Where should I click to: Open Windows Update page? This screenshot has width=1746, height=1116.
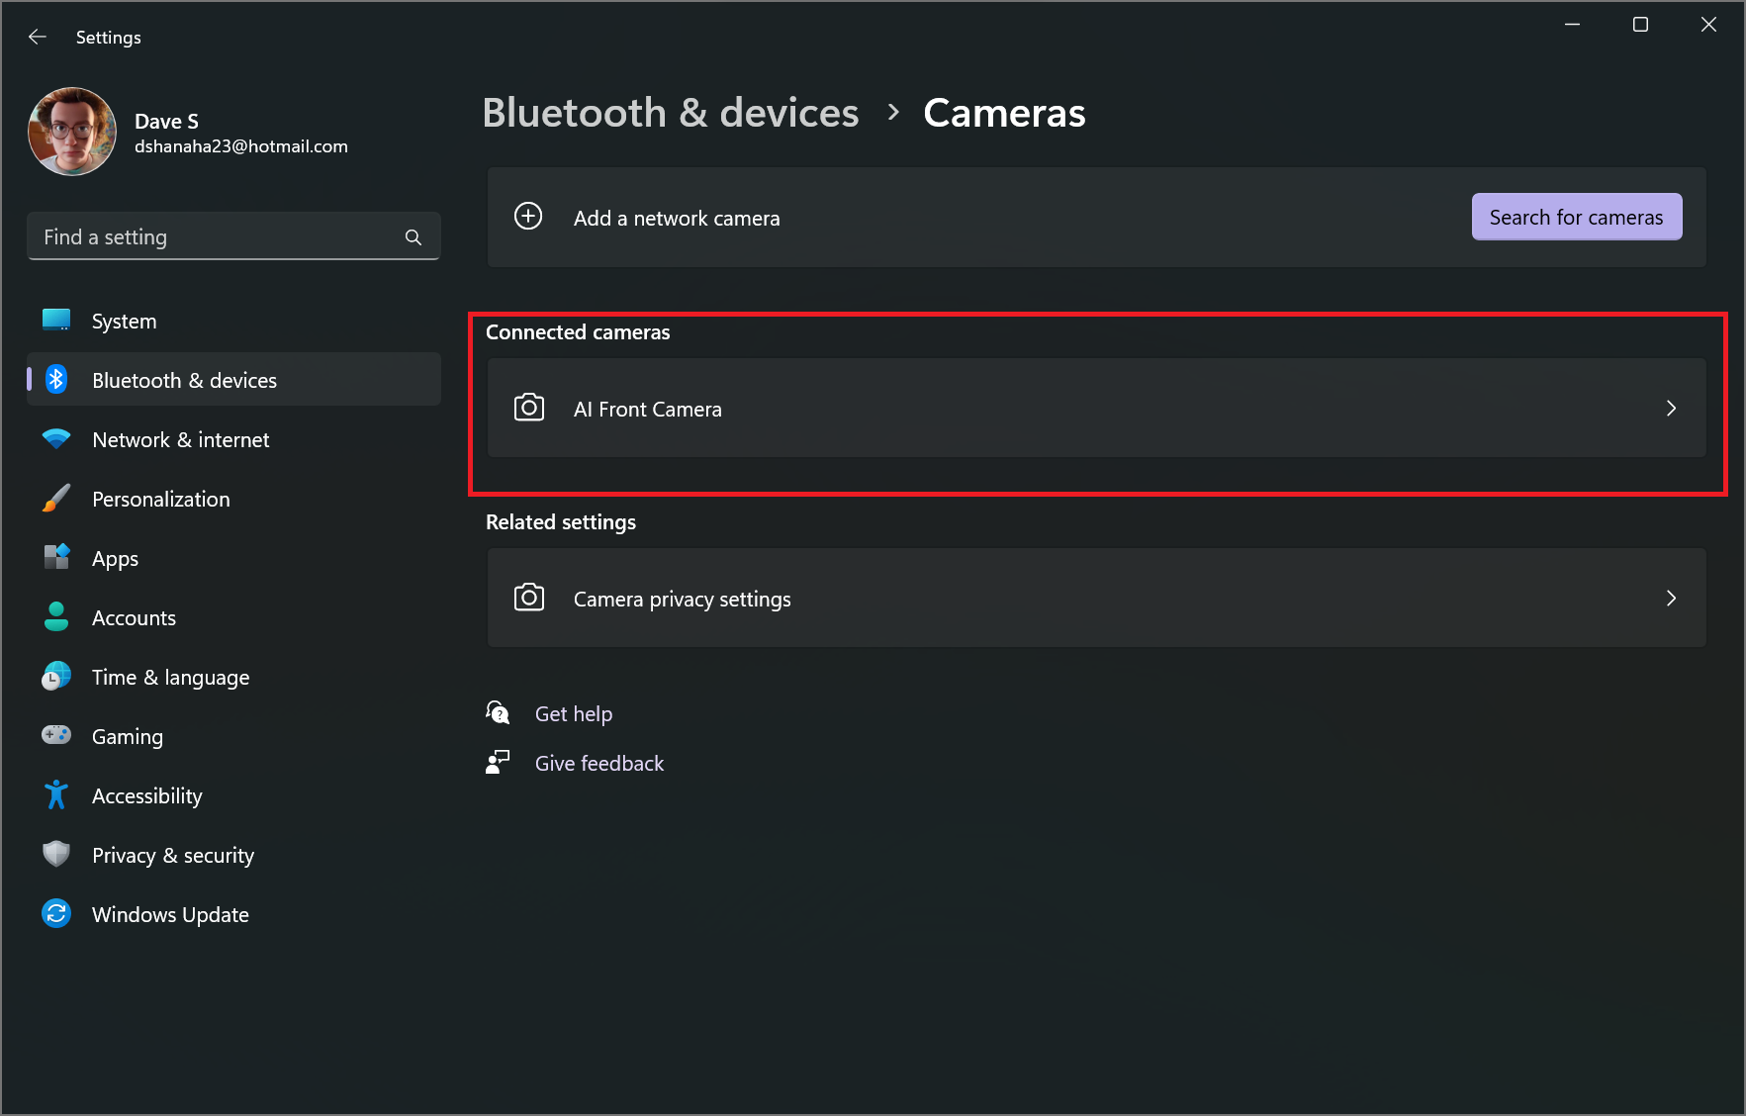point(233,914)
